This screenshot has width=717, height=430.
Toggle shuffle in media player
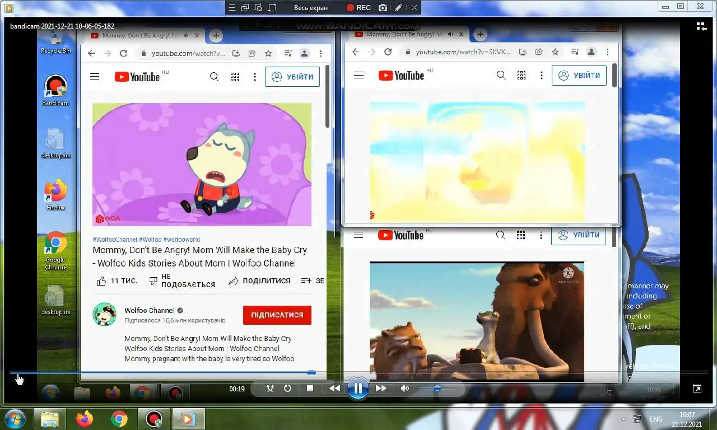pos(270,388)
